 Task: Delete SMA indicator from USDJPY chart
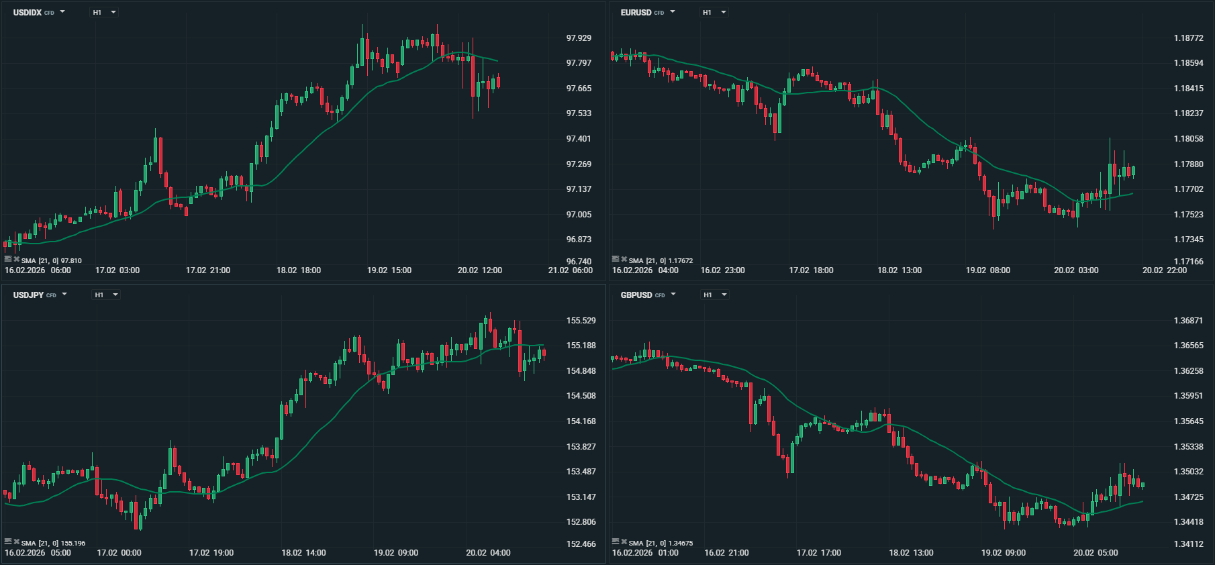17,542
